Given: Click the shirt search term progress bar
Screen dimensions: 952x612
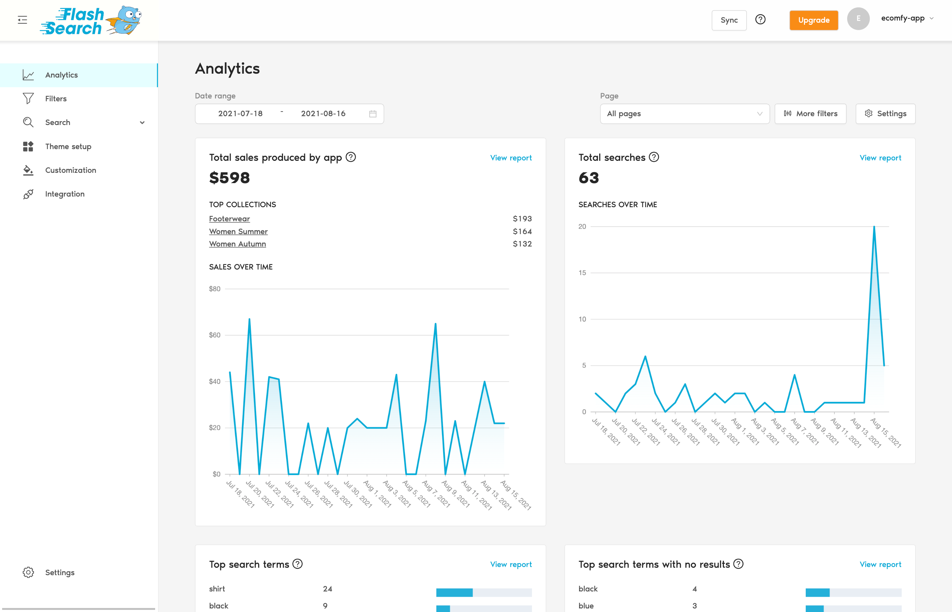Looking at the screenshot, I should (x=483, y=592).
